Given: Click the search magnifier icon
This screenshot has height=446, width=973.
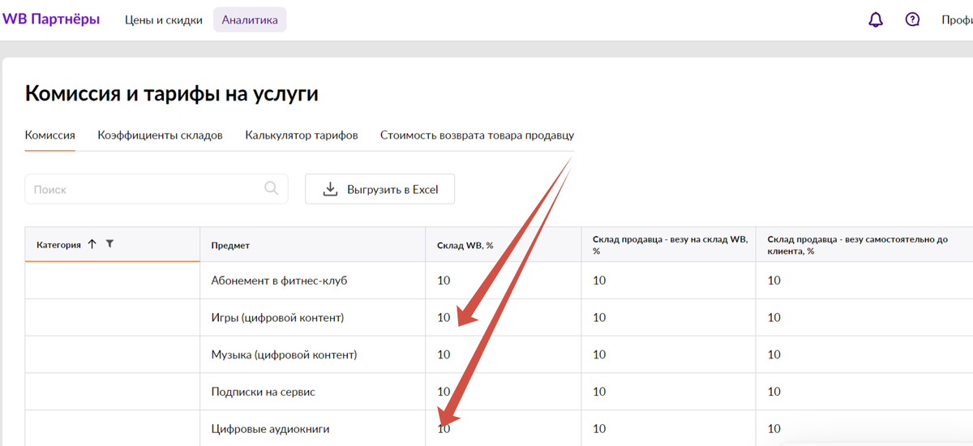Looking at the screenshot, I should click(x=272, y=189).
